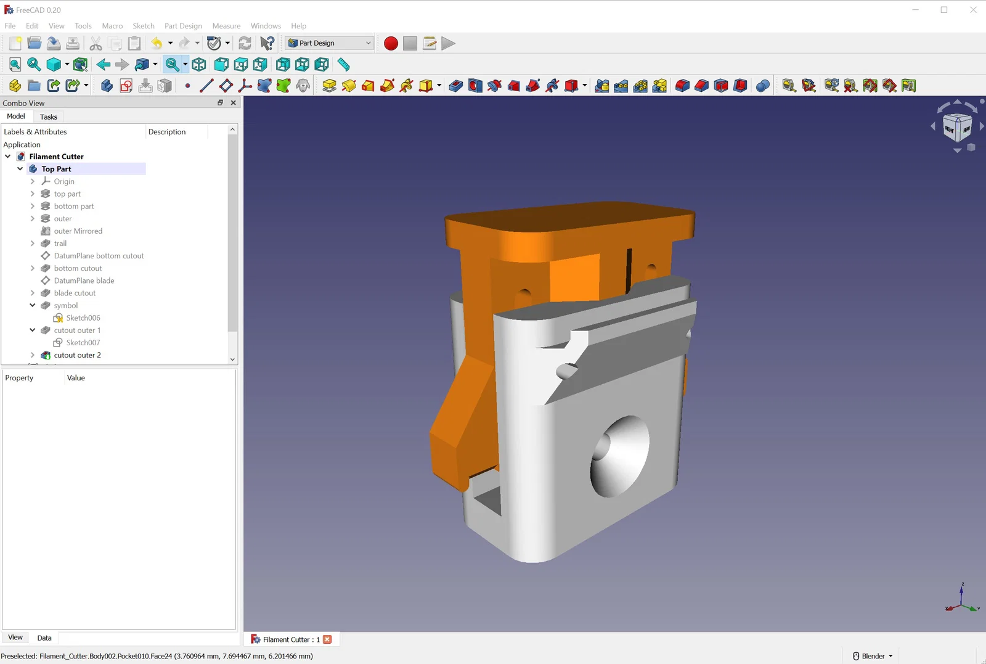Open the draw style dropdown arrow
This screenshot has width=986, height=664.
pyautogui.click(x=67, y=65)
